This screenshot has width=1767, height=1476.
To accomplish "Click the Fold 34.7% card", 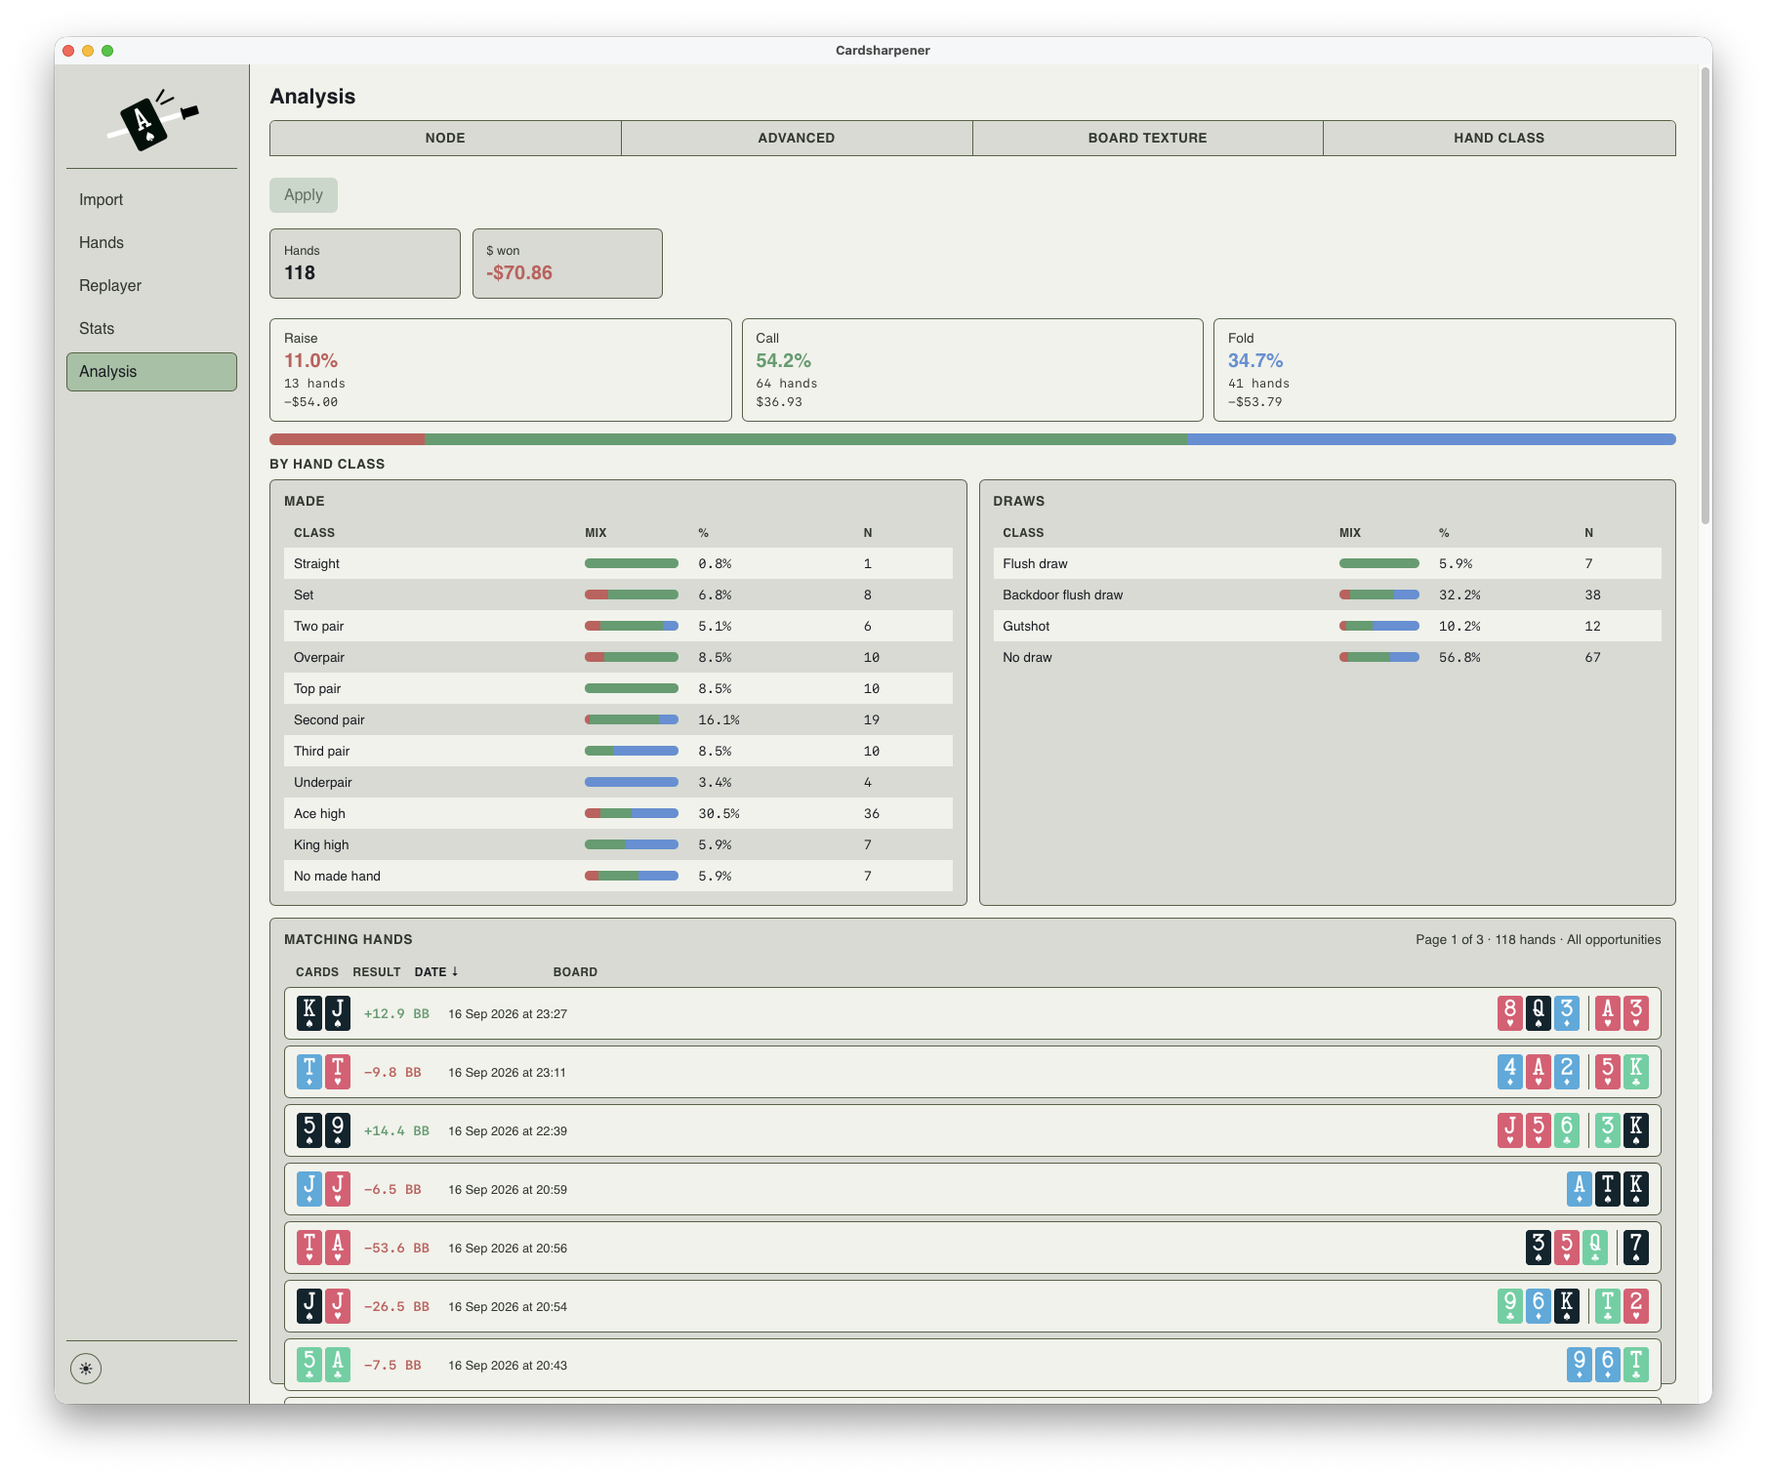I will click(x=1445, y=370).
